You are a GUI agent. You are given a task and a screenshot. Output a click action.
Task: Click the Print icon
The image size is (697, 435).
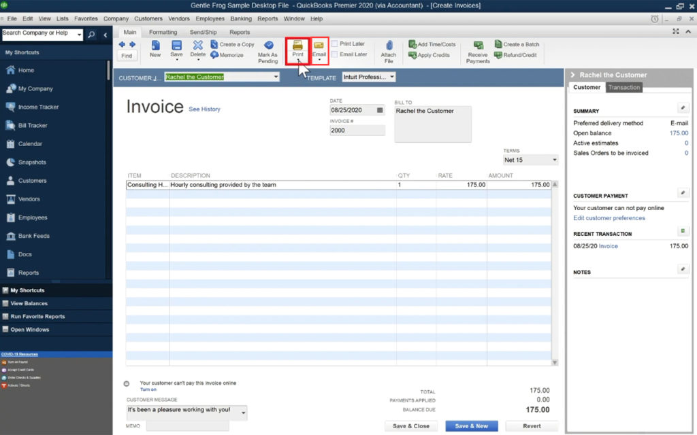click(x=297, y=46)
